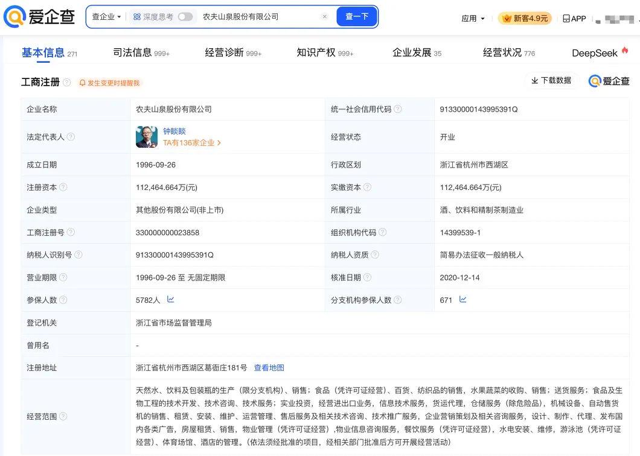Open the APP download link
The height and width of the screenshot is (456, 640).
(574, 18)
